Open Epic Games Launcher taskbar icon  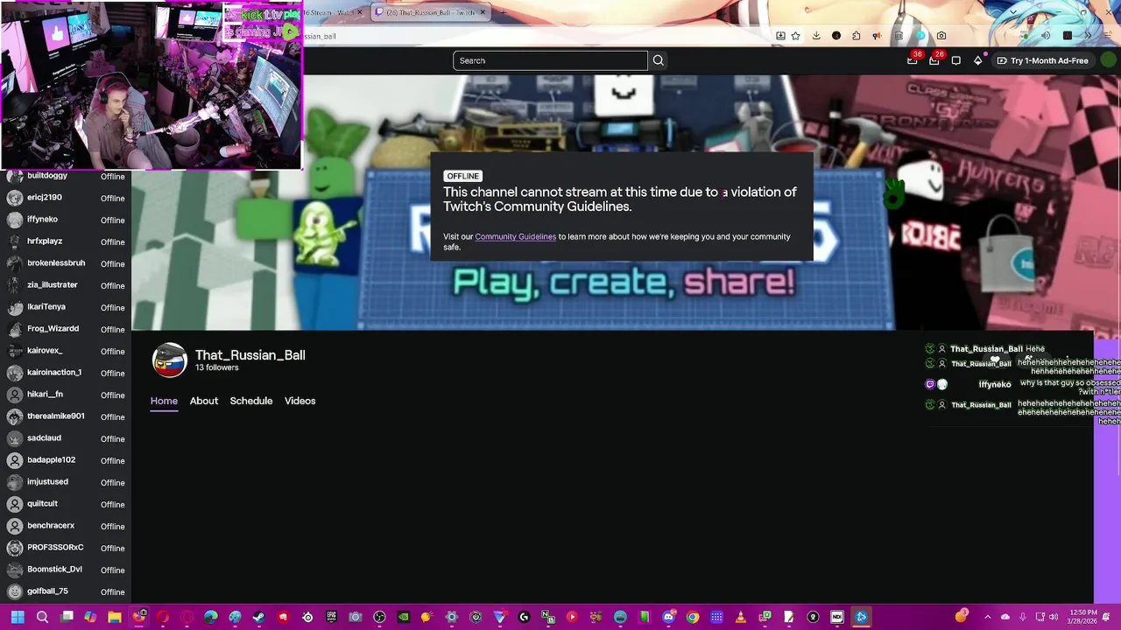(x=331, y=617)
